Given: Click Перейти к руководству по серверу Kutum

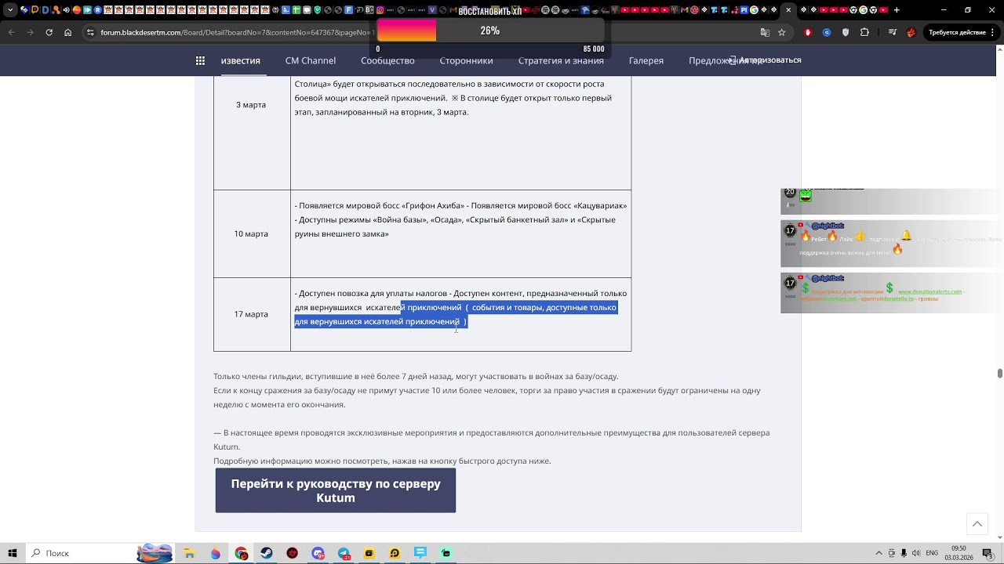Looking at the screenshot, I should (336, 490).
